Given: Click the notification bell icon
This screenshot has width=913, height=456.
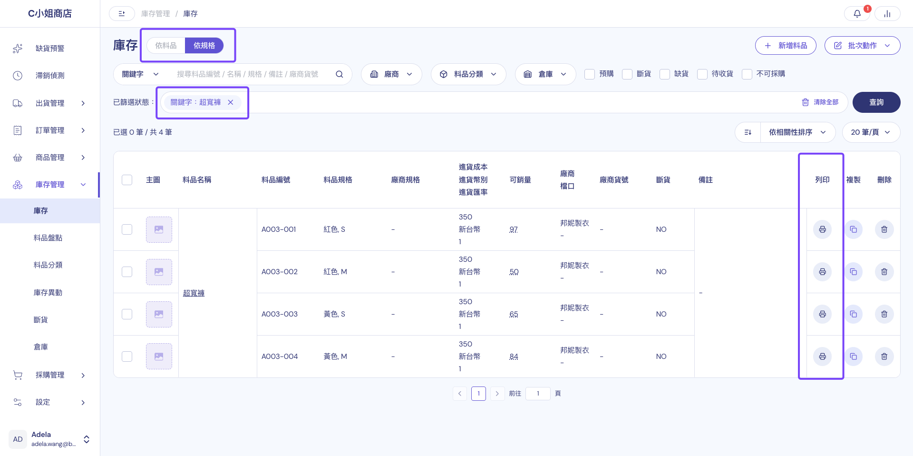Looking at the screenshot, I should pos(857,14).
